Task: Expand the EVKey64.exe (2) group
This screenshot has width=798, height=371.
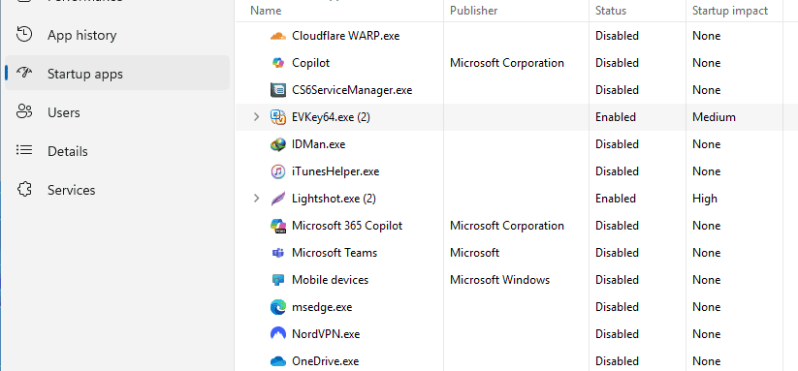Action: coord(257,117)
